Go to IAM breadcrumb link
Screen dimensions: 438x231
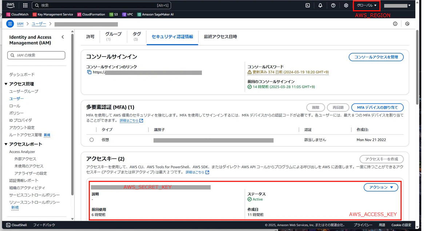coord(20,24)
